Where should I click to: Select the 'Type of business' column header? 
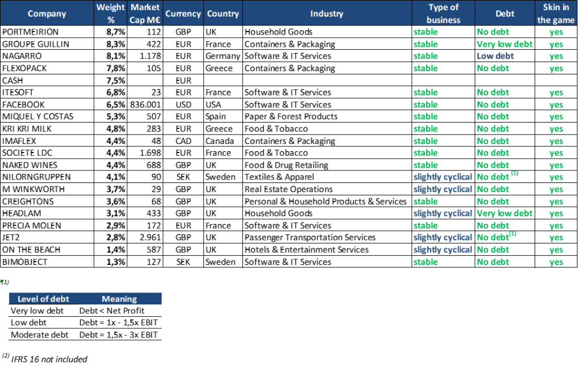[x=443, y=14]
